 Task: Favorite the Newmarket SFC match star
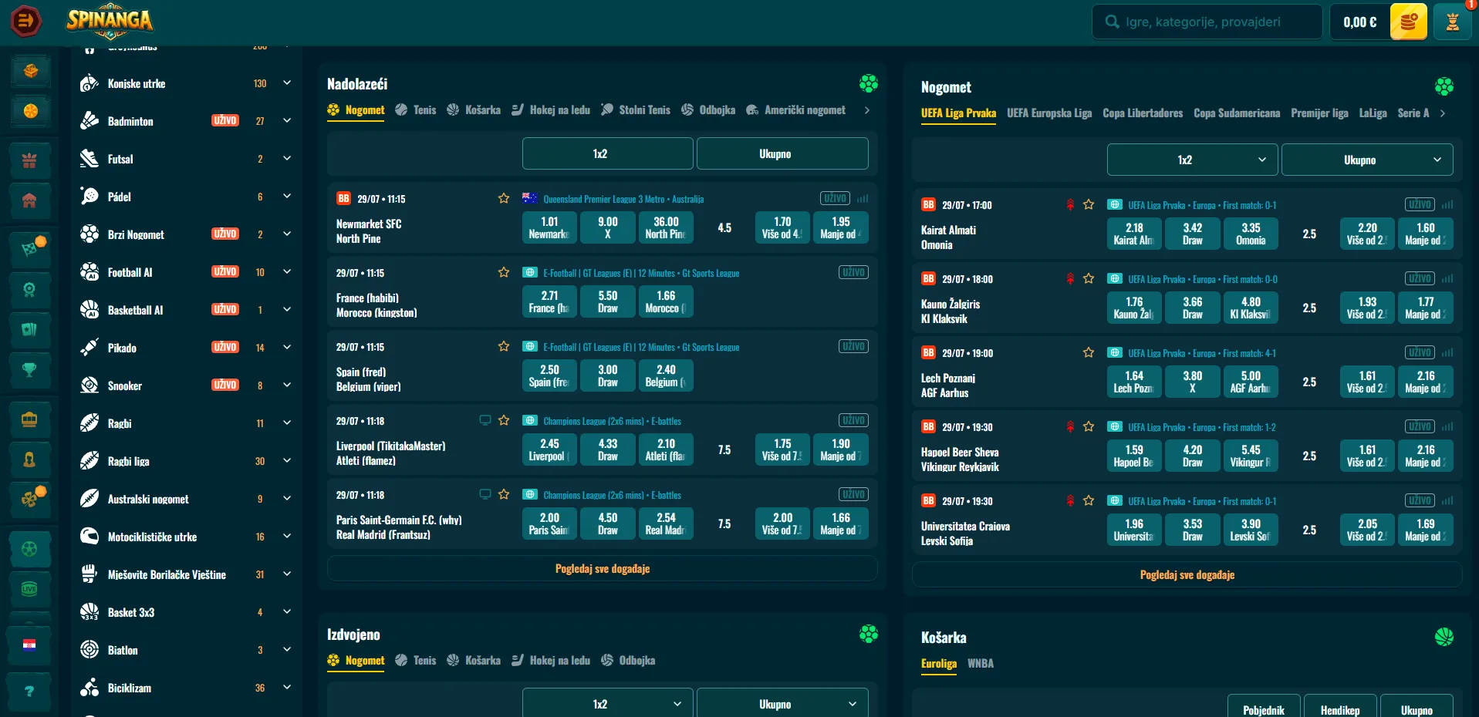click(504, 199)
